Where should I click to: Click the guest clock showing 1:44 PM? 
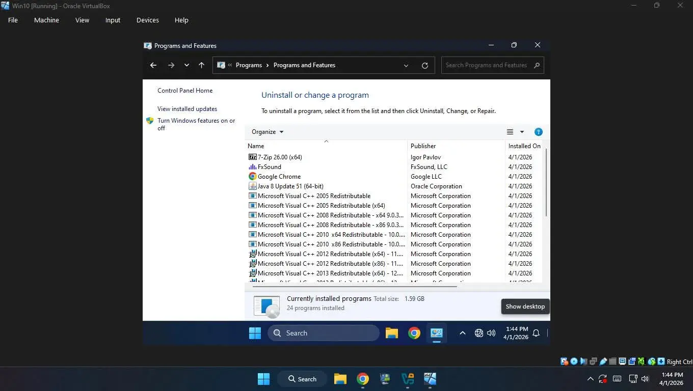pos(517,329)
